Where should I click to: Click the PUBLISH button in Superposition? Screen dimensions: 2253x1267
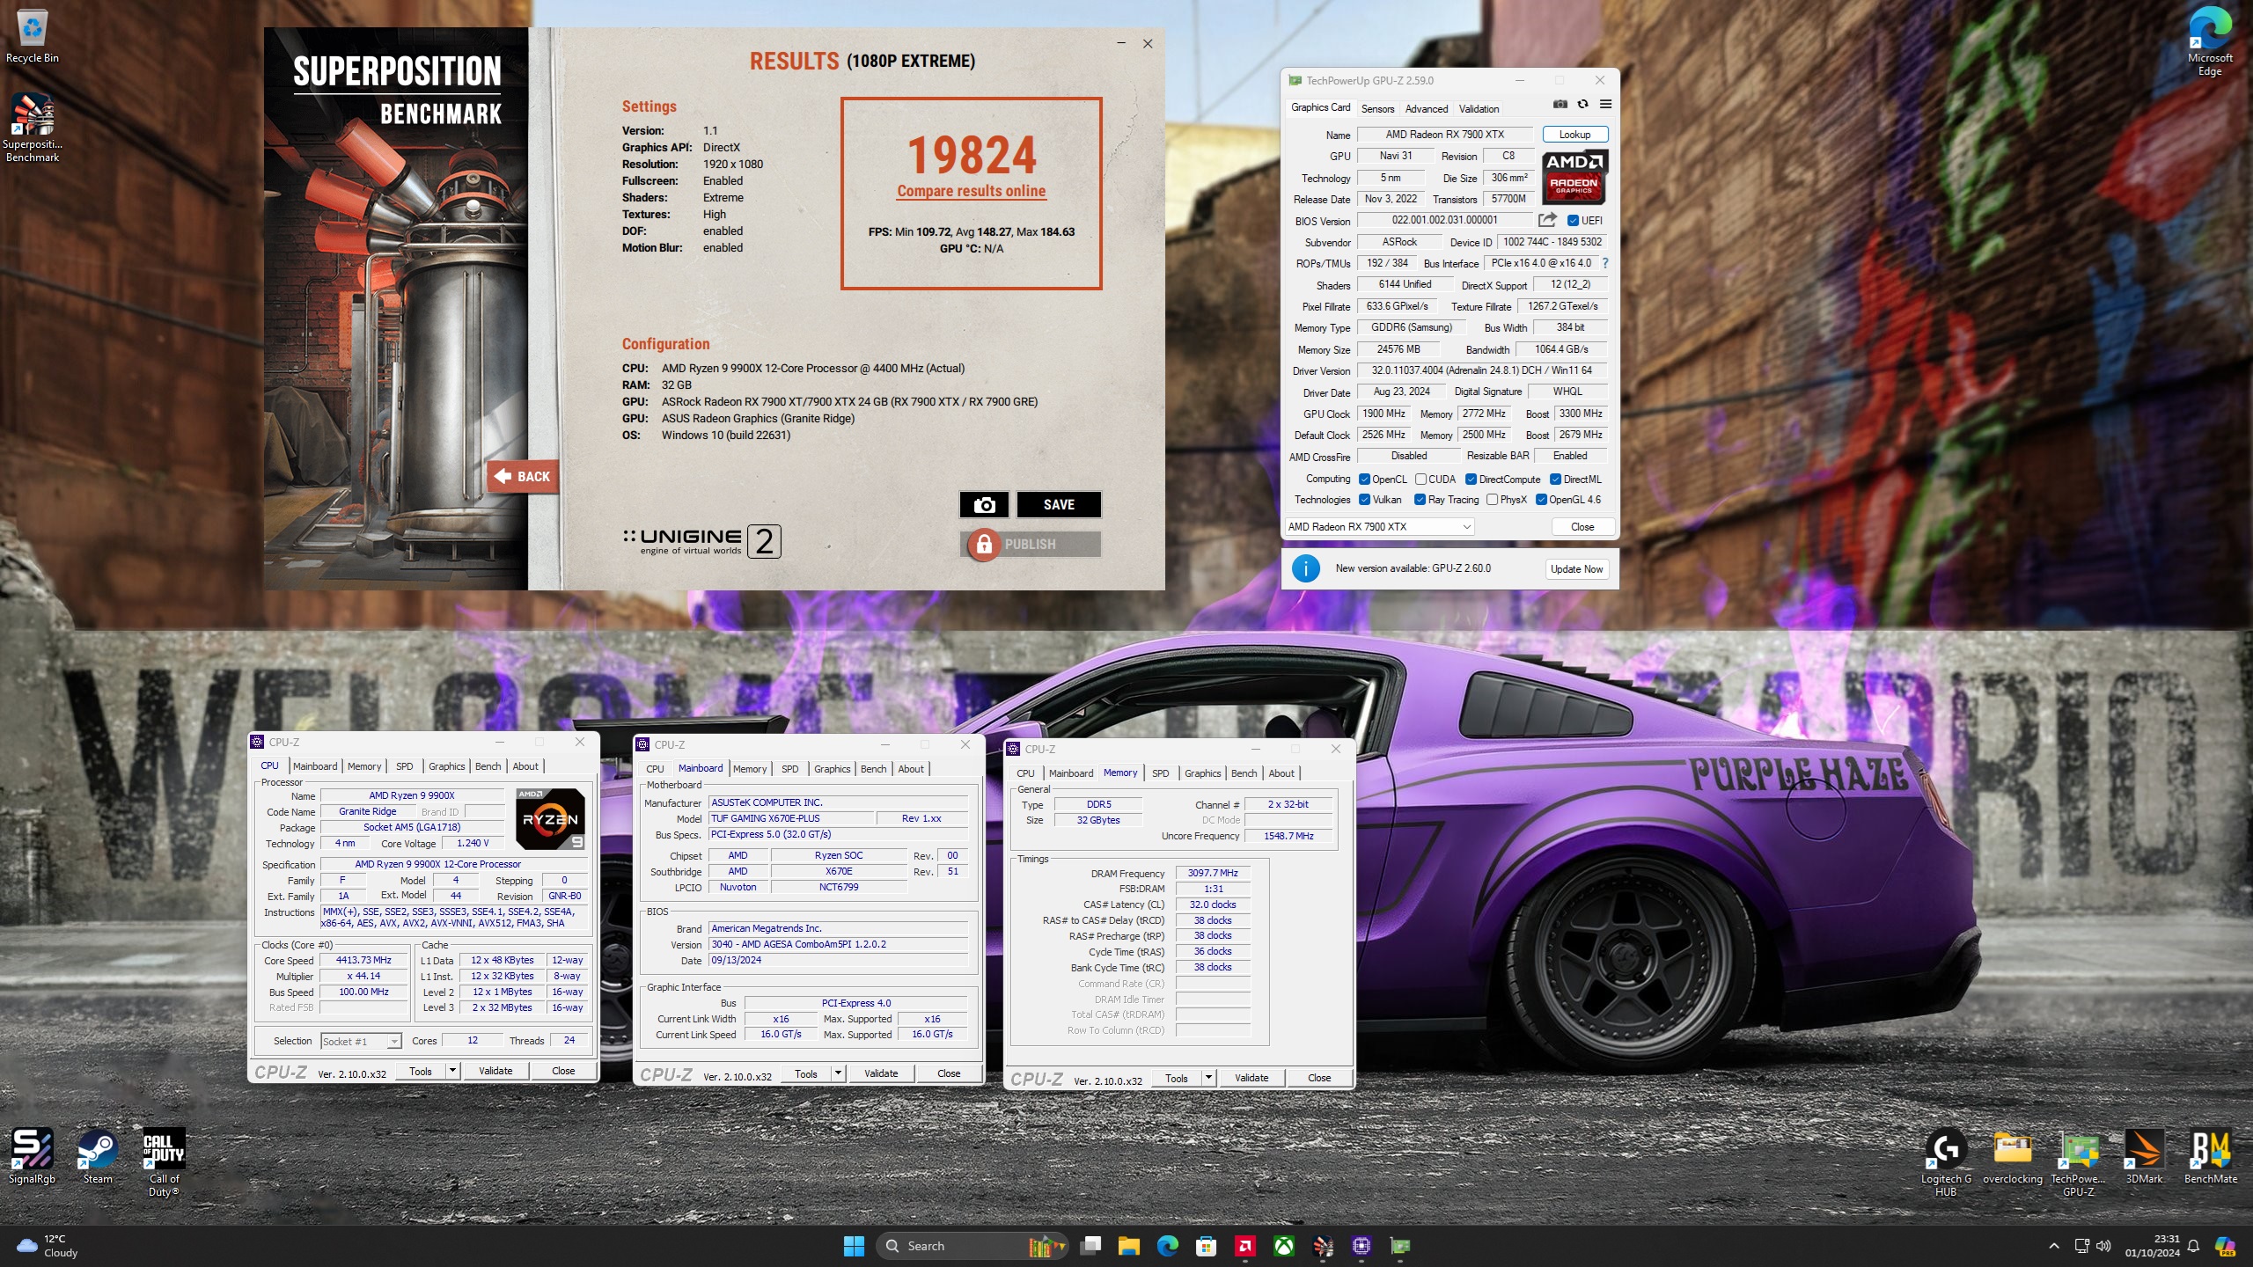[x=1031, y=545]
